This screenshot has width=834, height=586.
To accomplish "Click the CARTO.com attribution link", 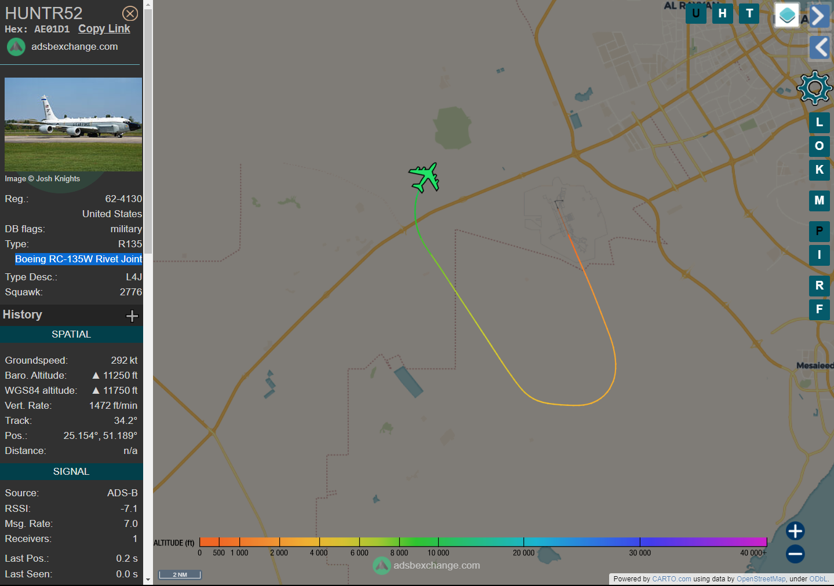I will (672, 579).
